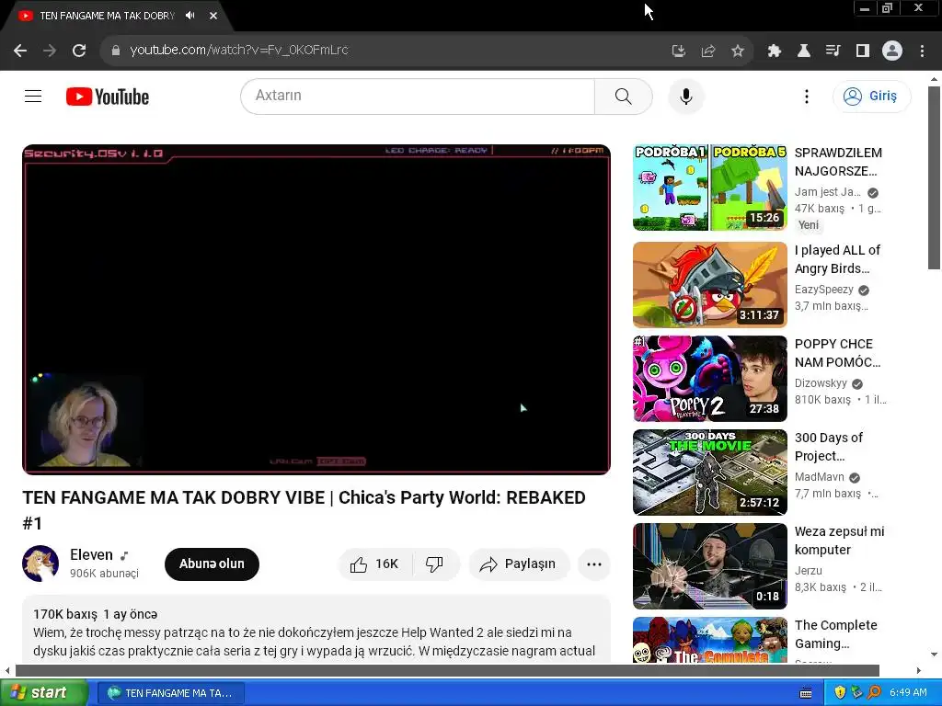
Task: Open Poppy Playtime 2 video thumbnail
Action: point(710,378)
